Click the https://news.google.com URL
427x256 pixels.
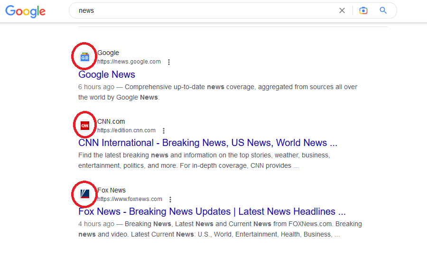click(x=129, y=62)
